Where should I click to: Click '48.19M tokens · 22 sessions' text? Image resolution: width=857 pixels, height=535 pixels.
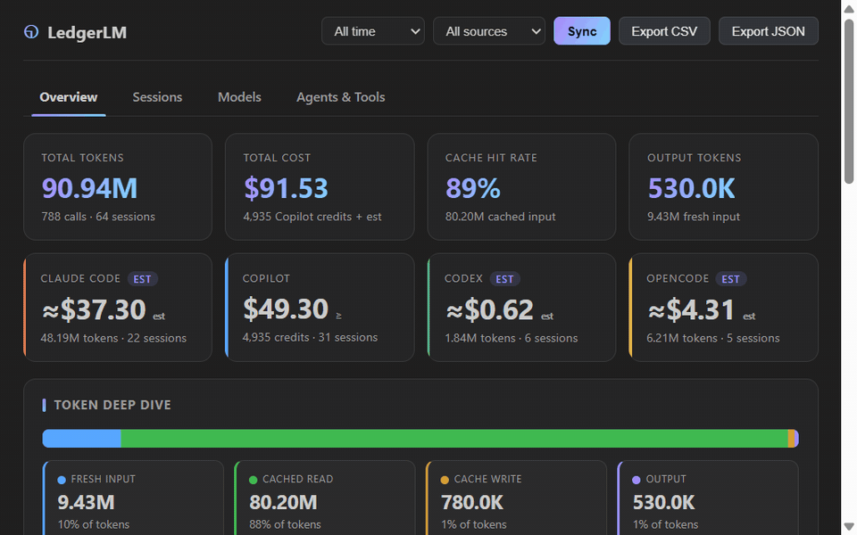(113, 338)
